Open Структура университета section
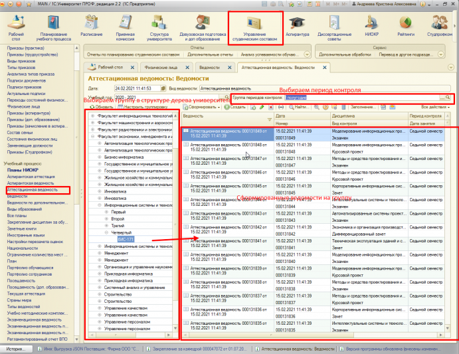Viewport: 459px width, 354px height. pos(159,28)
